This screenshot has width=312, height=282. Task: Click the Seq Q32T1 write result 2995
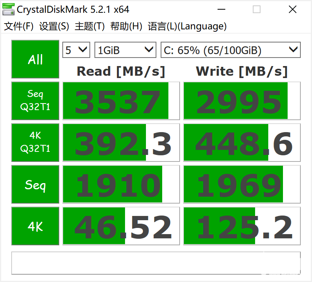pyautogui.click(x=242, y=101)
